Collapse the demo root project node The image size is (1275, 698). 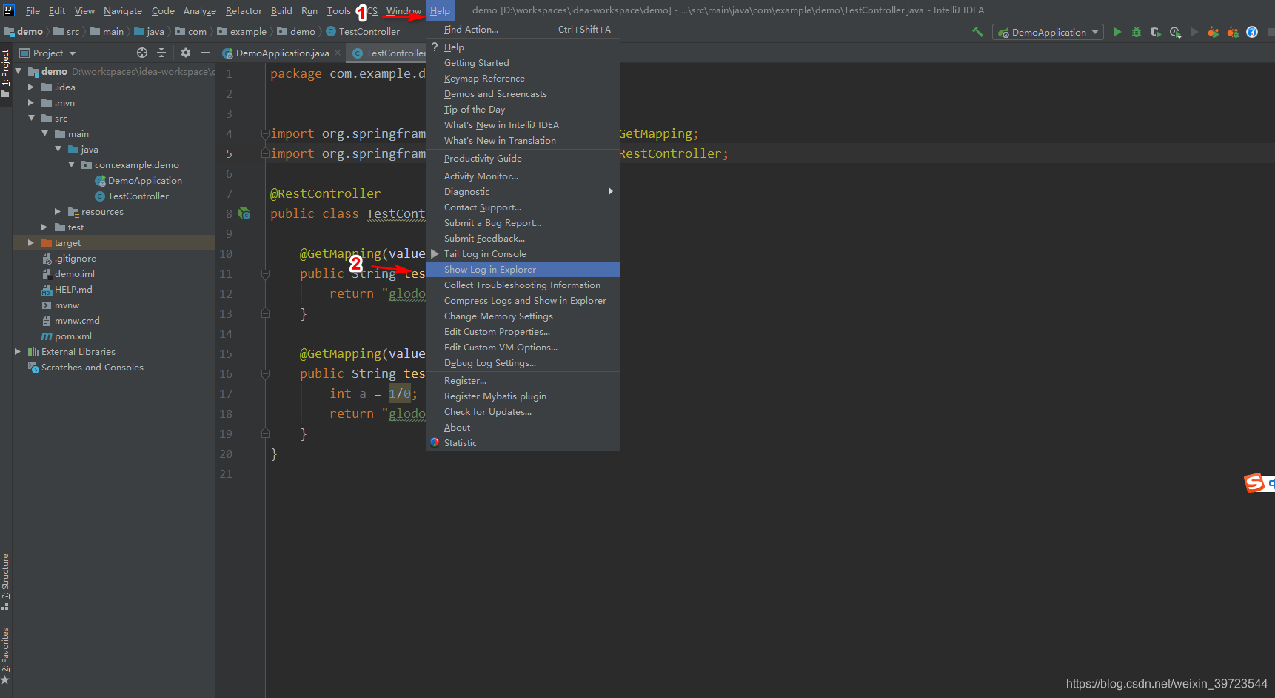(18, 71)
